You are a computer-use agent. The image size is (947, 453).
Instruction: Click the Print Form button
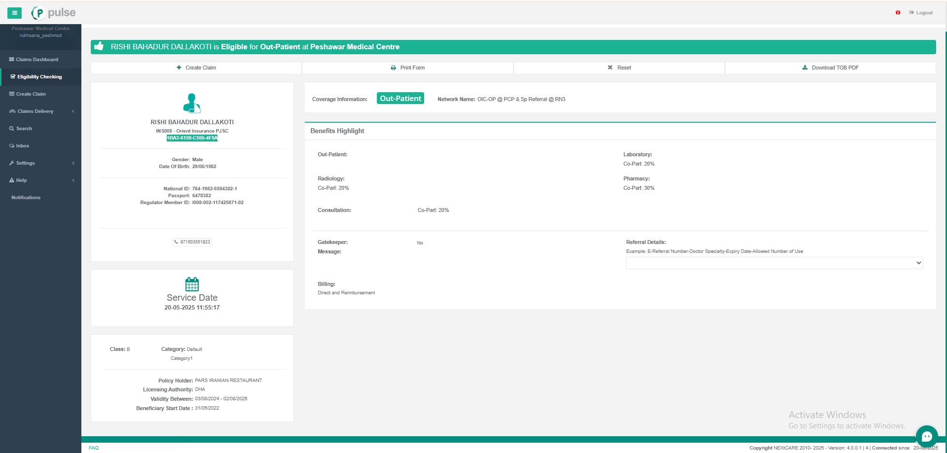[407, 68]
